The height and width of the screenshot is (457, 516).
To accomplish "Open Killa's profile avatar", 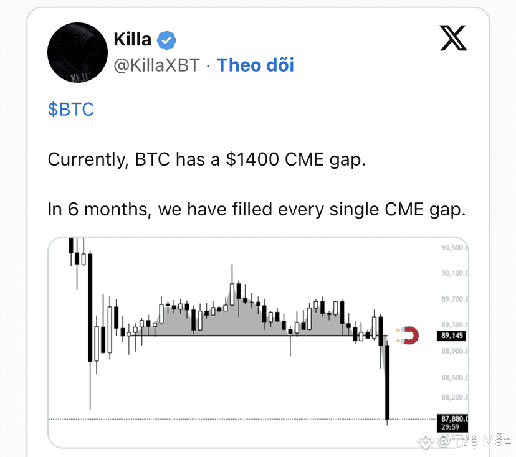I will click(77, 53).
